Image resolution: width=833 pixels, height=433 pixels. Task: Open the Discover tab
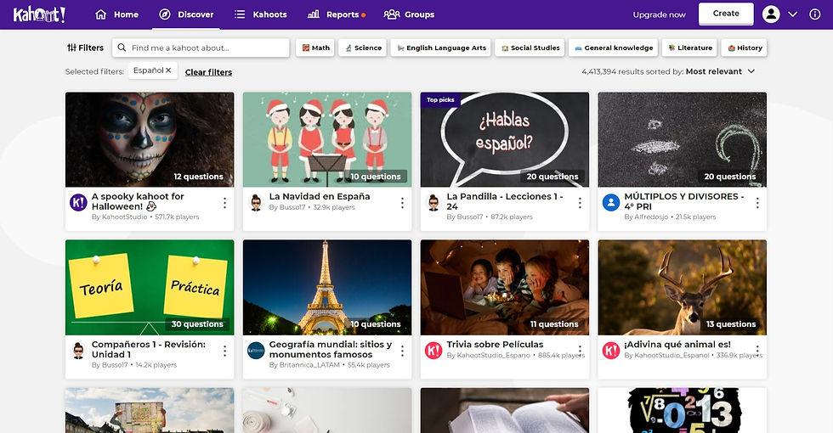[186, 14]
